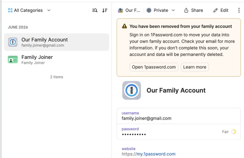This screenshot has height=158, width=244.
Task: Click the categories grid icon
Action: pos(10,10)
